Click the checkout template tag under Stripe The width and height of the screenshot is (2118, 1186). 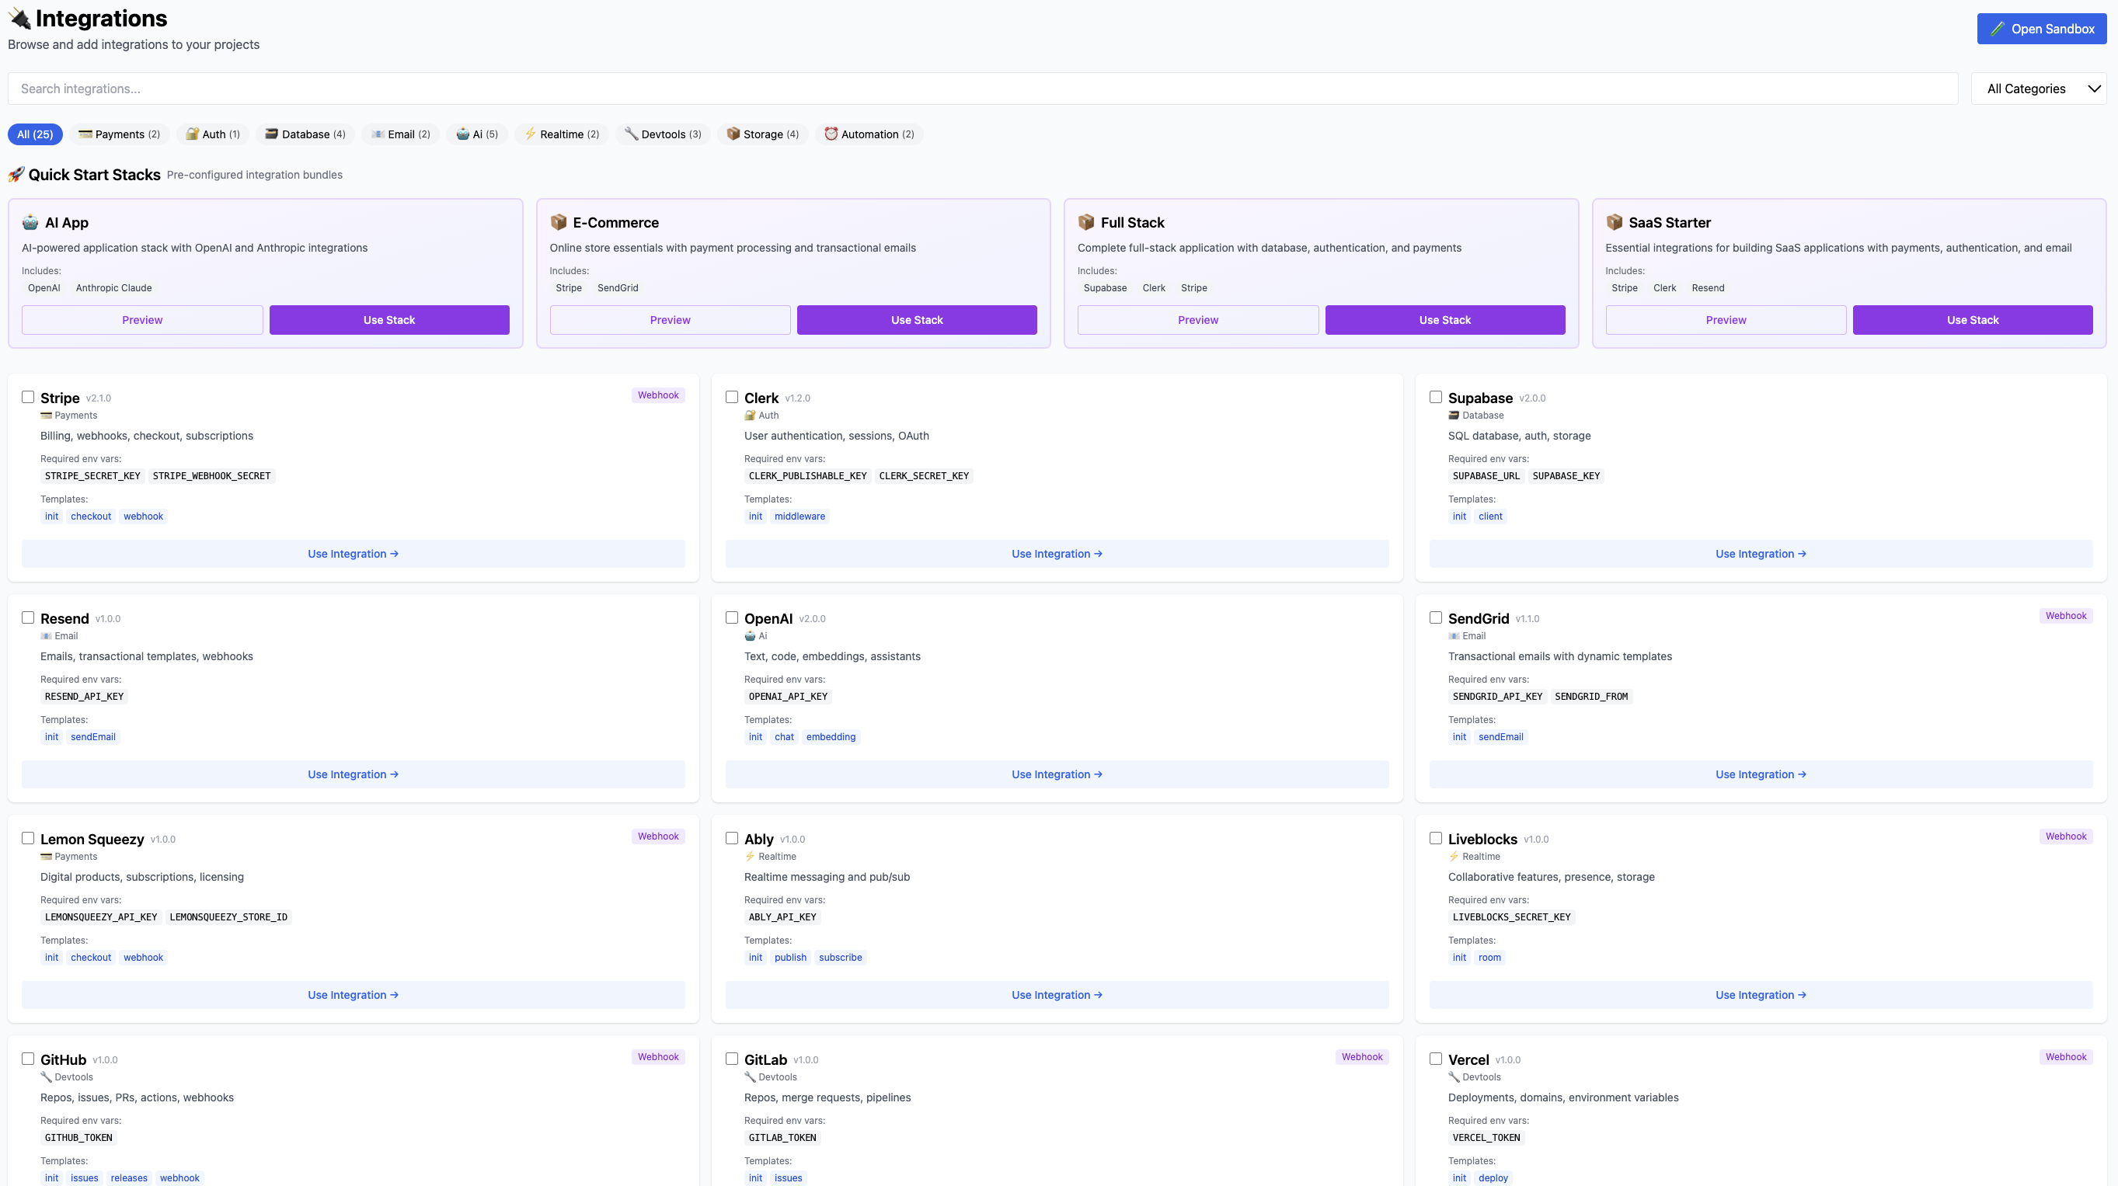point(90,515)
